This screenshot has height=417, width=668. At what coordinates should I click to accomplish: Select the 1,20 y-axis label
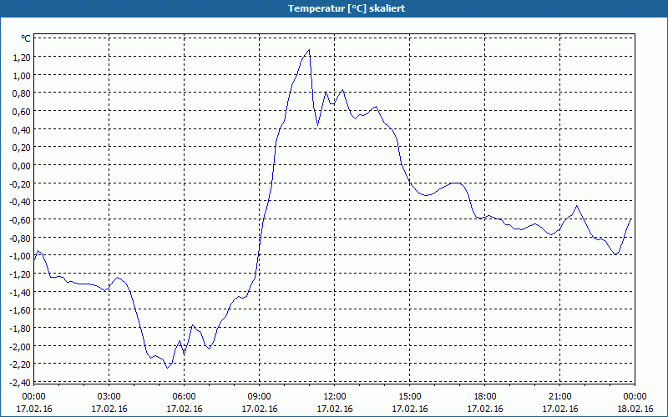point(22,57)
